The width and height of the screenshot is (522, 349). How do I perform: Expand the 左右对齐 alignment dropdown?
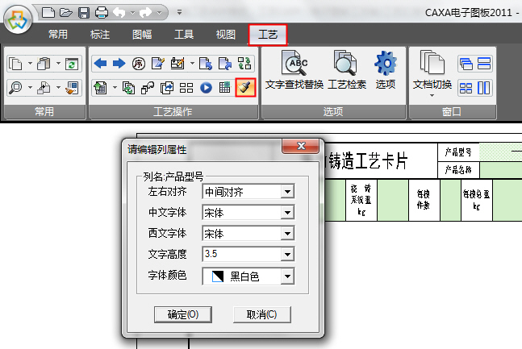point(287,192)
